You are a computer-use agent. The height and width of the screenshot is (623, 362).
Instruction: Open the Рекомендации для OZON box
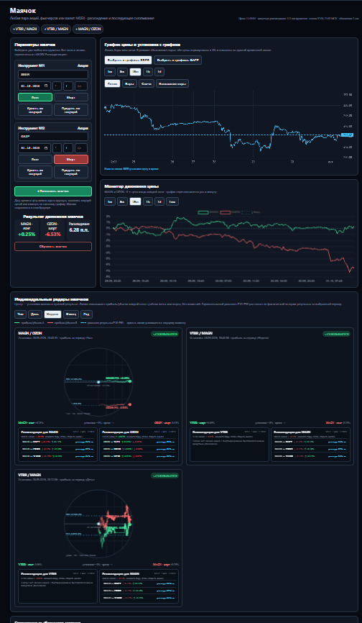coord(139,444)
